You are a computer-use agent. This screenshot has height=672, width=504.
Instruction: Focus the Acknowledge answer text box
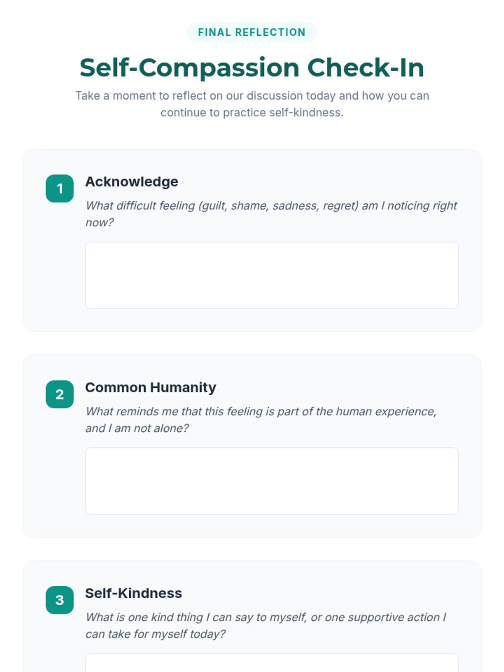tap(272, 275)
